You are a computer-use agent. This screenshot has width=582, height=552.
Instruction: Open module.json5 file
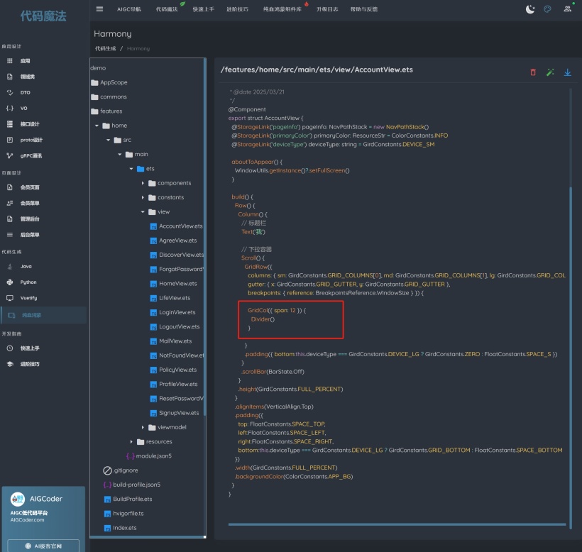point(153,456)
